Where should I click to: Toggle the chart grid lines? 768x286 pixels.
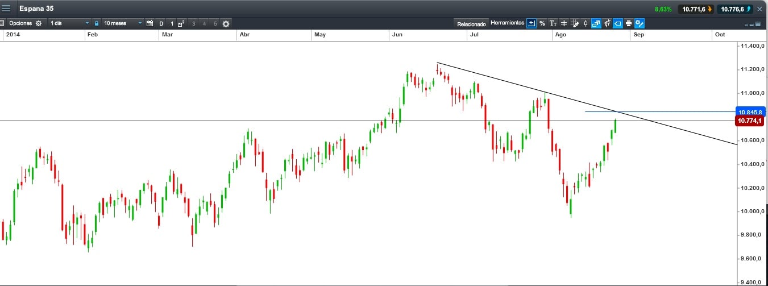[x=564, y=23]
